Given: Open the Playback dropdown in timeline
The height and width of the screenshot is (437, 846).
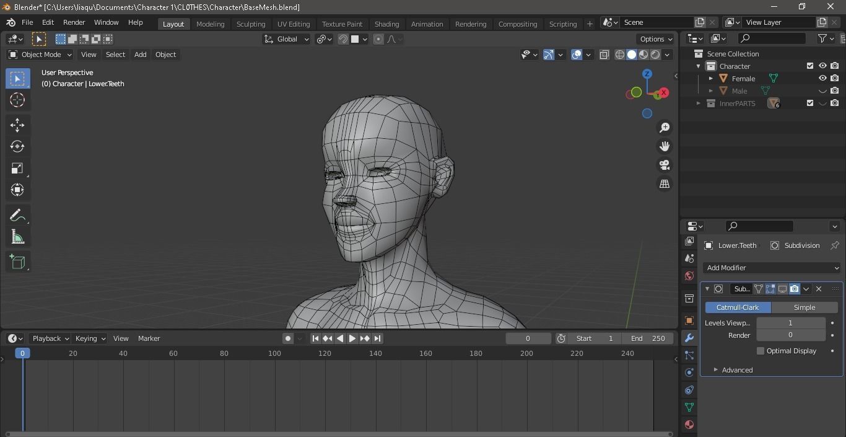Looking at the screenshot, I should (x=51, y=338).
